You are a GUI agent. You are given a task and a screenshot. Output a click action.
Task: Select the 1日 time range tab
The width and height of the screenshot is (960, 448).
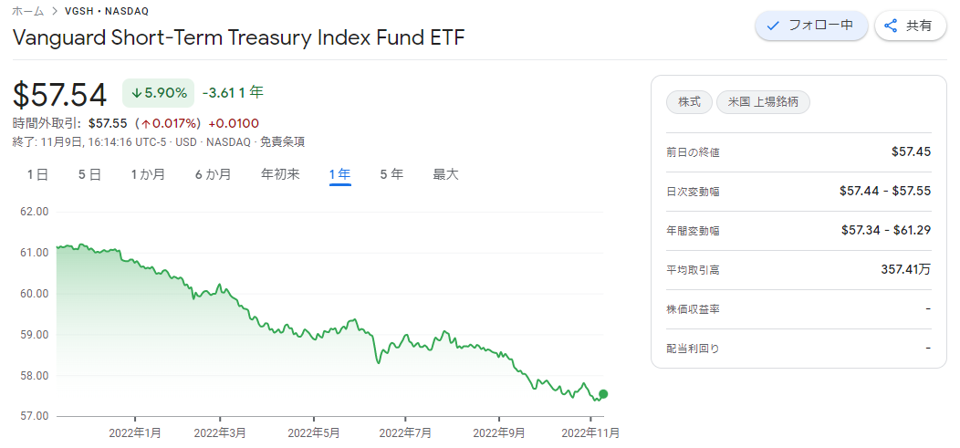(x=37, y=174)
